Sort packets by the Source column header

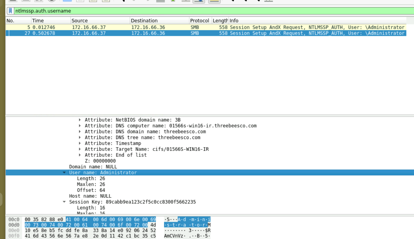click(x=100, y=21)
